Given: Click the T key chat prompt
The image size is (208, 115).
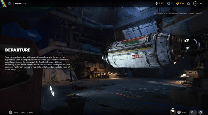Looking at the screenshot, I should [x=179, y=112].
